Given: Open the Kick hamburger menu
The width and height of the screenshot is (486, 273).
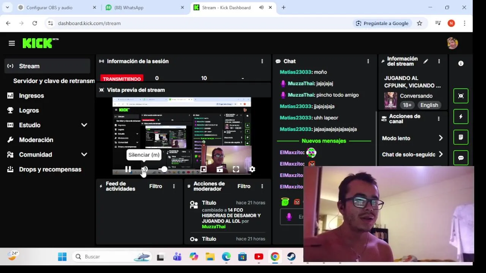Looking at the screenshot, I should [x=12, y=43].
